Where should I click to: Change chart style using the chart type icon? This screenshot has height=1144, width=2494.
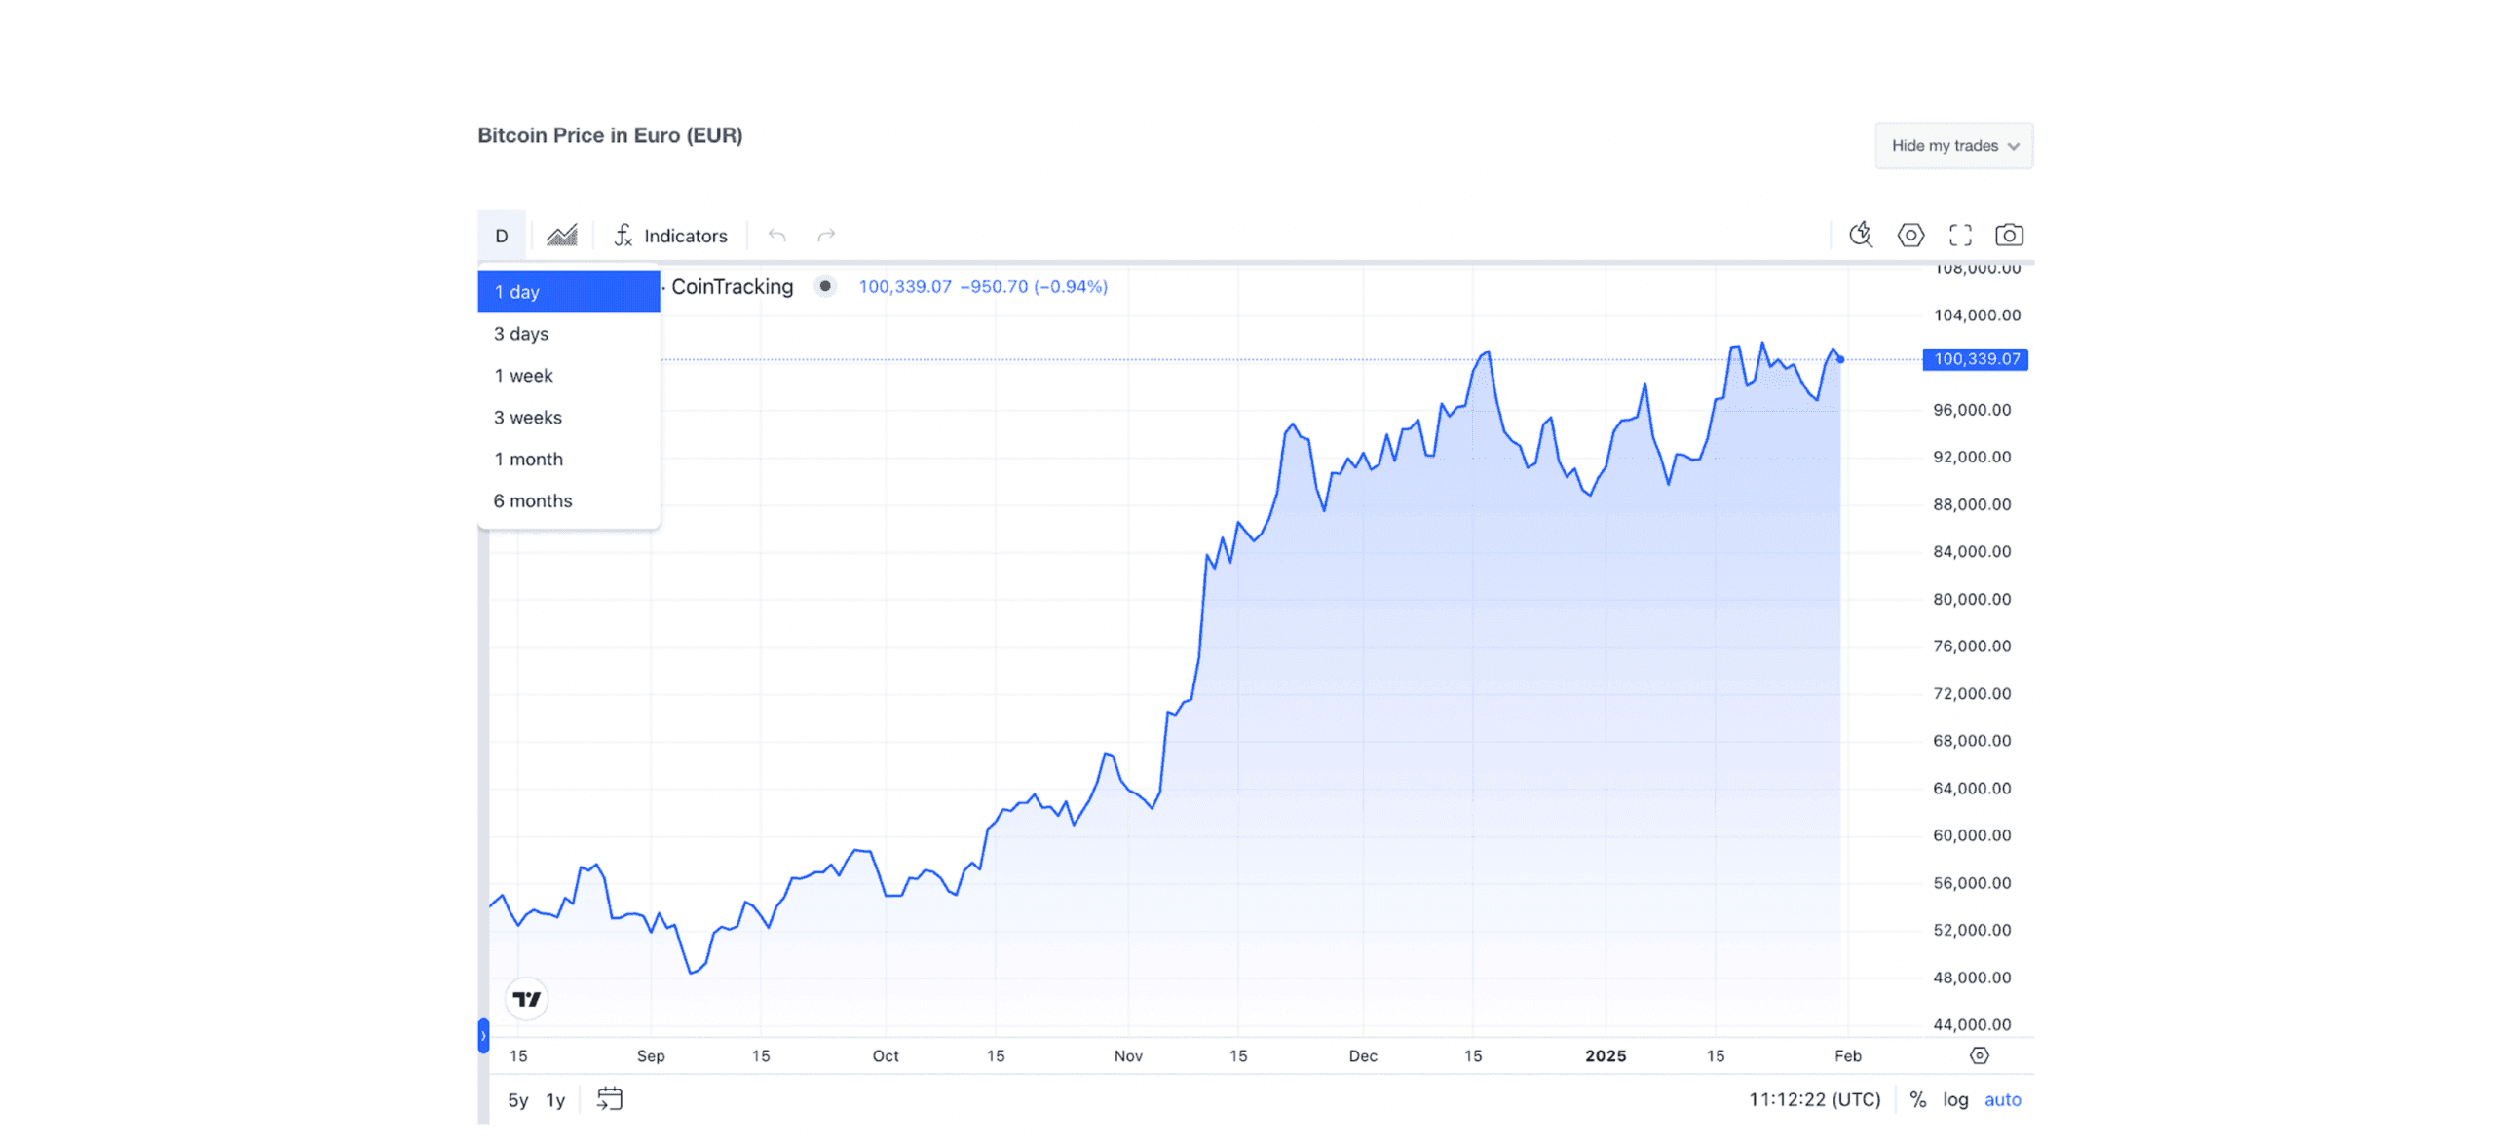tap(563, 235)
